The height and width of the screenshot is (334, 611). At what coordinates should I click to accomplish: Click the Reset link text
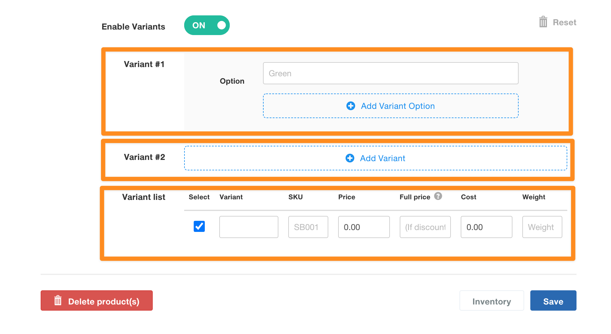[x=564, y=22]
